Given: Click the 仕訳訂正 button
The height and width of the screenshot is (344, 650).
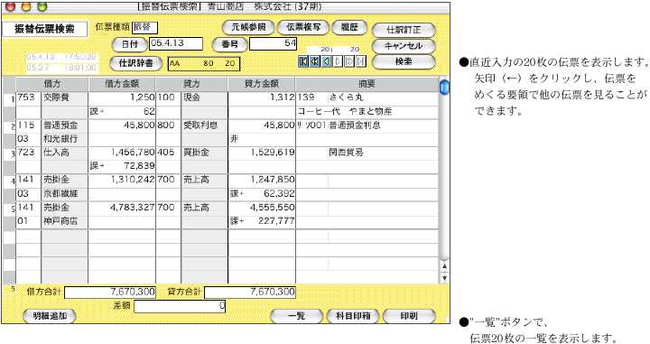Looking at the screenshot, I should 404,30.
